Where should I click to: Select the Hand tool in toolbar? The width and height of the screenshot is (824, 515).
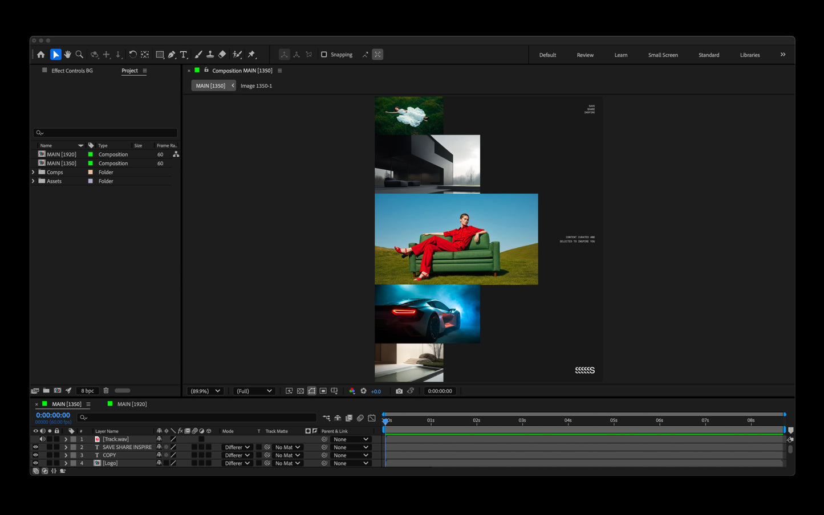click(68, 55)
